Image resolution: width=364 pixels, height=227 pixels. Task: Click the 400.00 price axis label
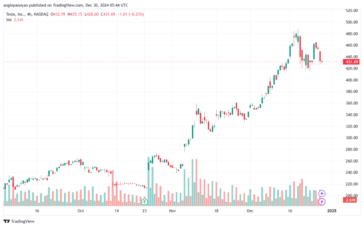352,80
